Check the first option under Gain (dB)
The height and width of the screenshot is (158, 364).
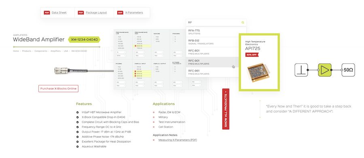[x=154, y=37]
